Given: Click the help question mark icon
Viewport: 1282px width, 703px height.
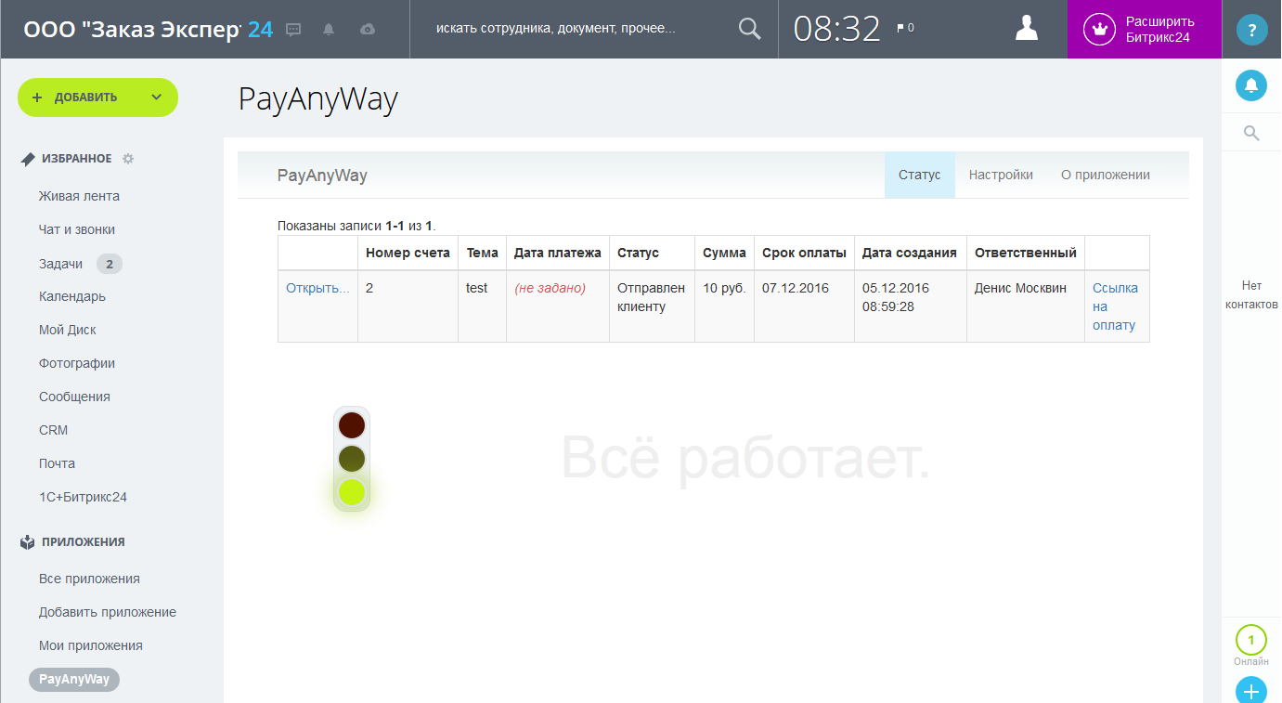Looking at the screenshot, I should [x=1251, y=30].
